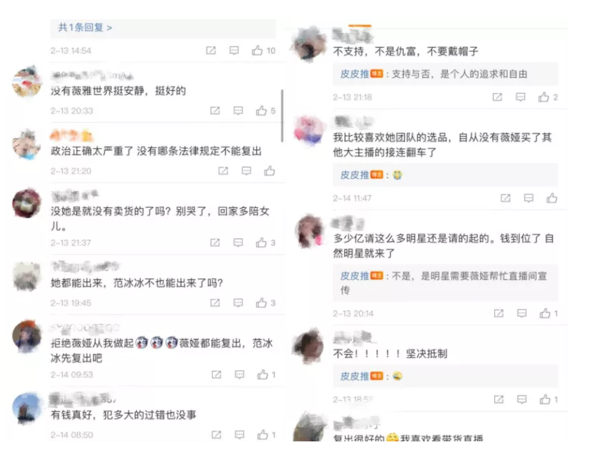Click the vertical scrollbar beside left comments
This screenshot has height=462, width=591.
pyautogui.click(x=282, y=116)
